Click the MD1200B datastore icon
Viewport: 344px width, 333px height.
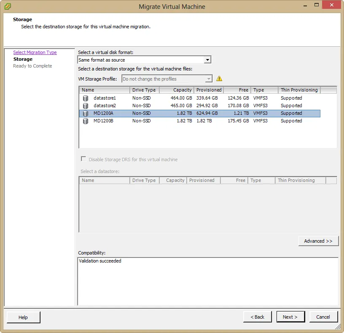[x=86, y=121]
